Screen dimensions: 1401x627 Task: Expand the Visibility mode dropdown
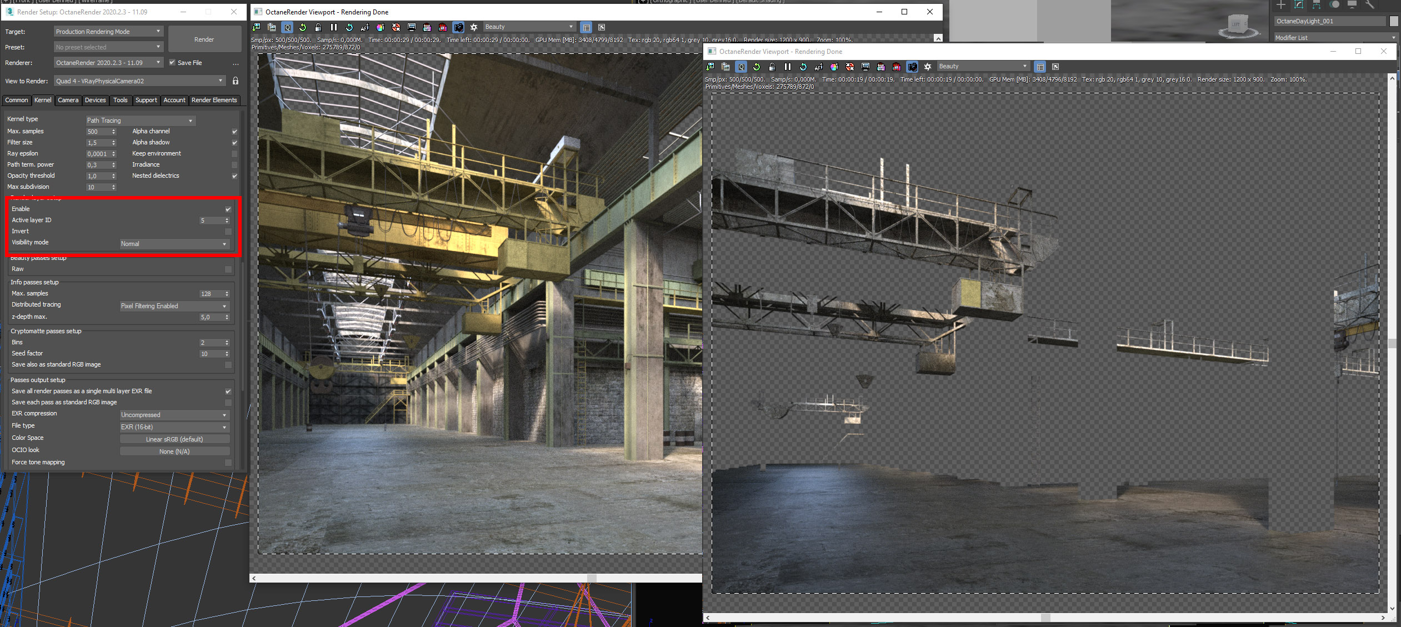click(x=174, y=244)
